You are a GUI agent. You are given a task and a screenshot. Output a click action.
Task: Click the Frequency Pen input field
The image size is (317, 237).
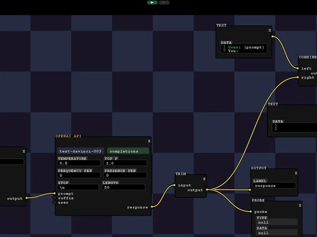[x=79, y=175]
